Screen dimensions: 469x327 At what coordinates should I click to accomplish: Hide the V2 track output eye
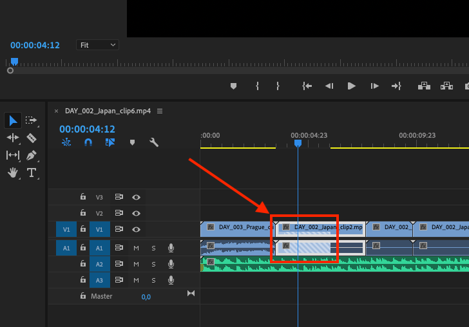click(136, 213)
